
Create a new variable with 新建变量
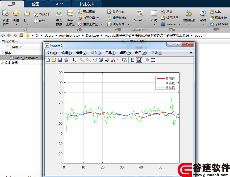(x=86, y=11)
